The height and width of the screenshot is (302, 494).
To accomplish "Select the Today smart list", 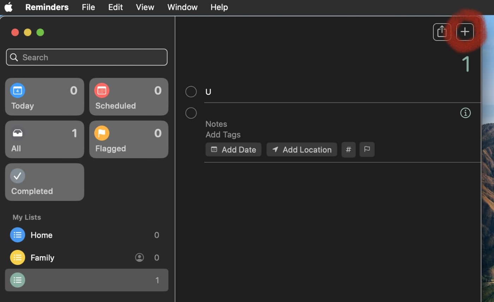I will [x=44, y=97].
